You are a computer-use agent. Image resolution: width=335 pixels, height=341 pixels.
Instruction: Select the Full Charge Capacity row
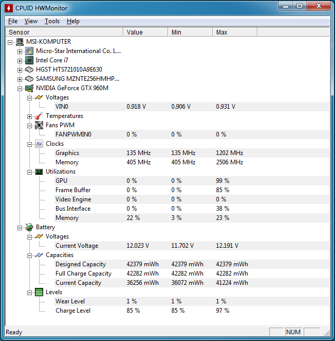click(x=192, y=274)
